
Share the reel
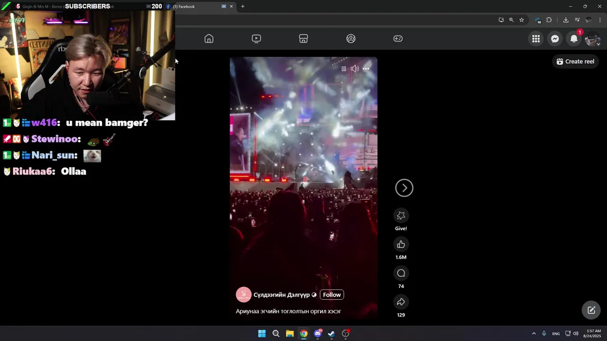coord(401,302)
